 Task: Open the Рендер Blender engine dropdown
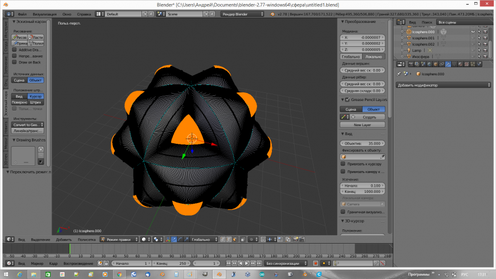click(242, 14)
